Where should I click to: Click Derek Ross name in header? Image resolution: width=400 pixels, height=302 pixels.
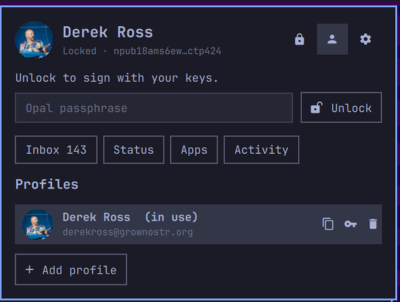tap(108, 32)
